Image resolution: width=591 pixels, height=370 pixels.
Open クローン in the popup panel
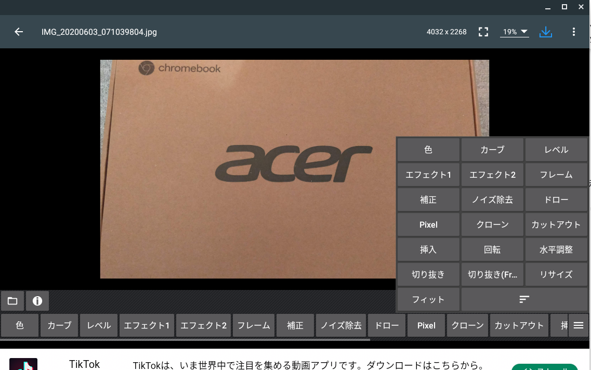(492, 224)
